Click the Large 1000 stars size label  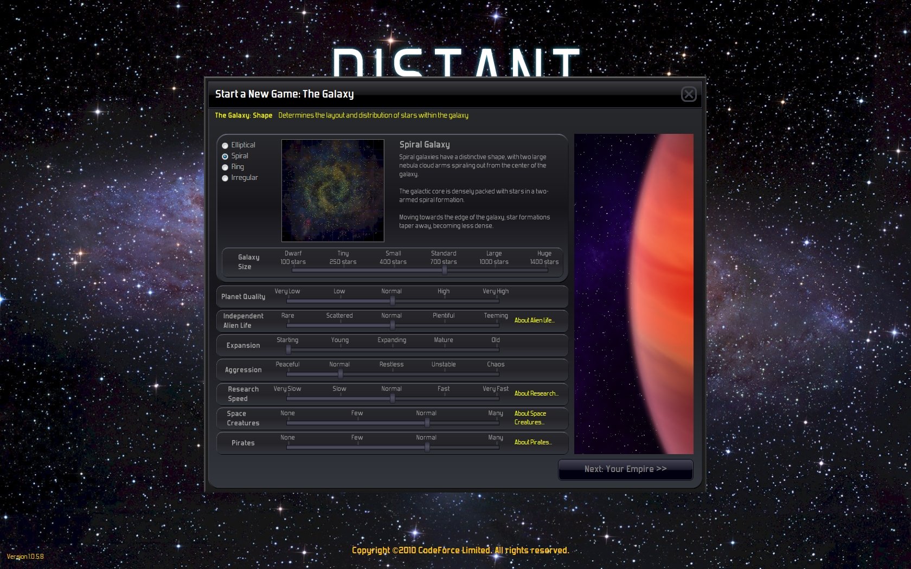[494, 258]
